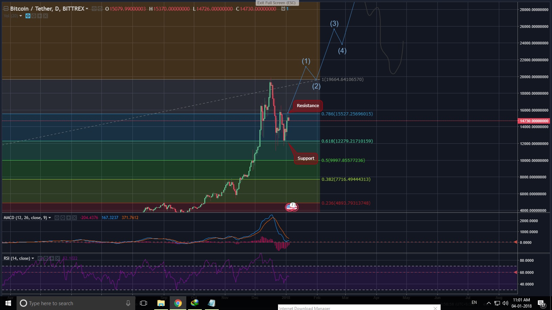Screen dimensions: 552x310
Task: Click Fibonacci level 0.236(4893.79313748) label
Action: [x=346, y=203]
